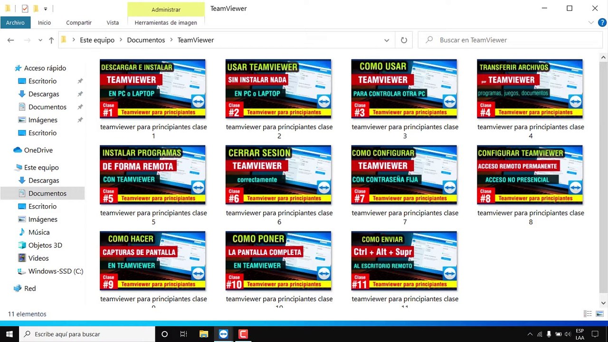Click the taskbar search box
This screenshot has height=342, width=608.
tap(86, 334)
